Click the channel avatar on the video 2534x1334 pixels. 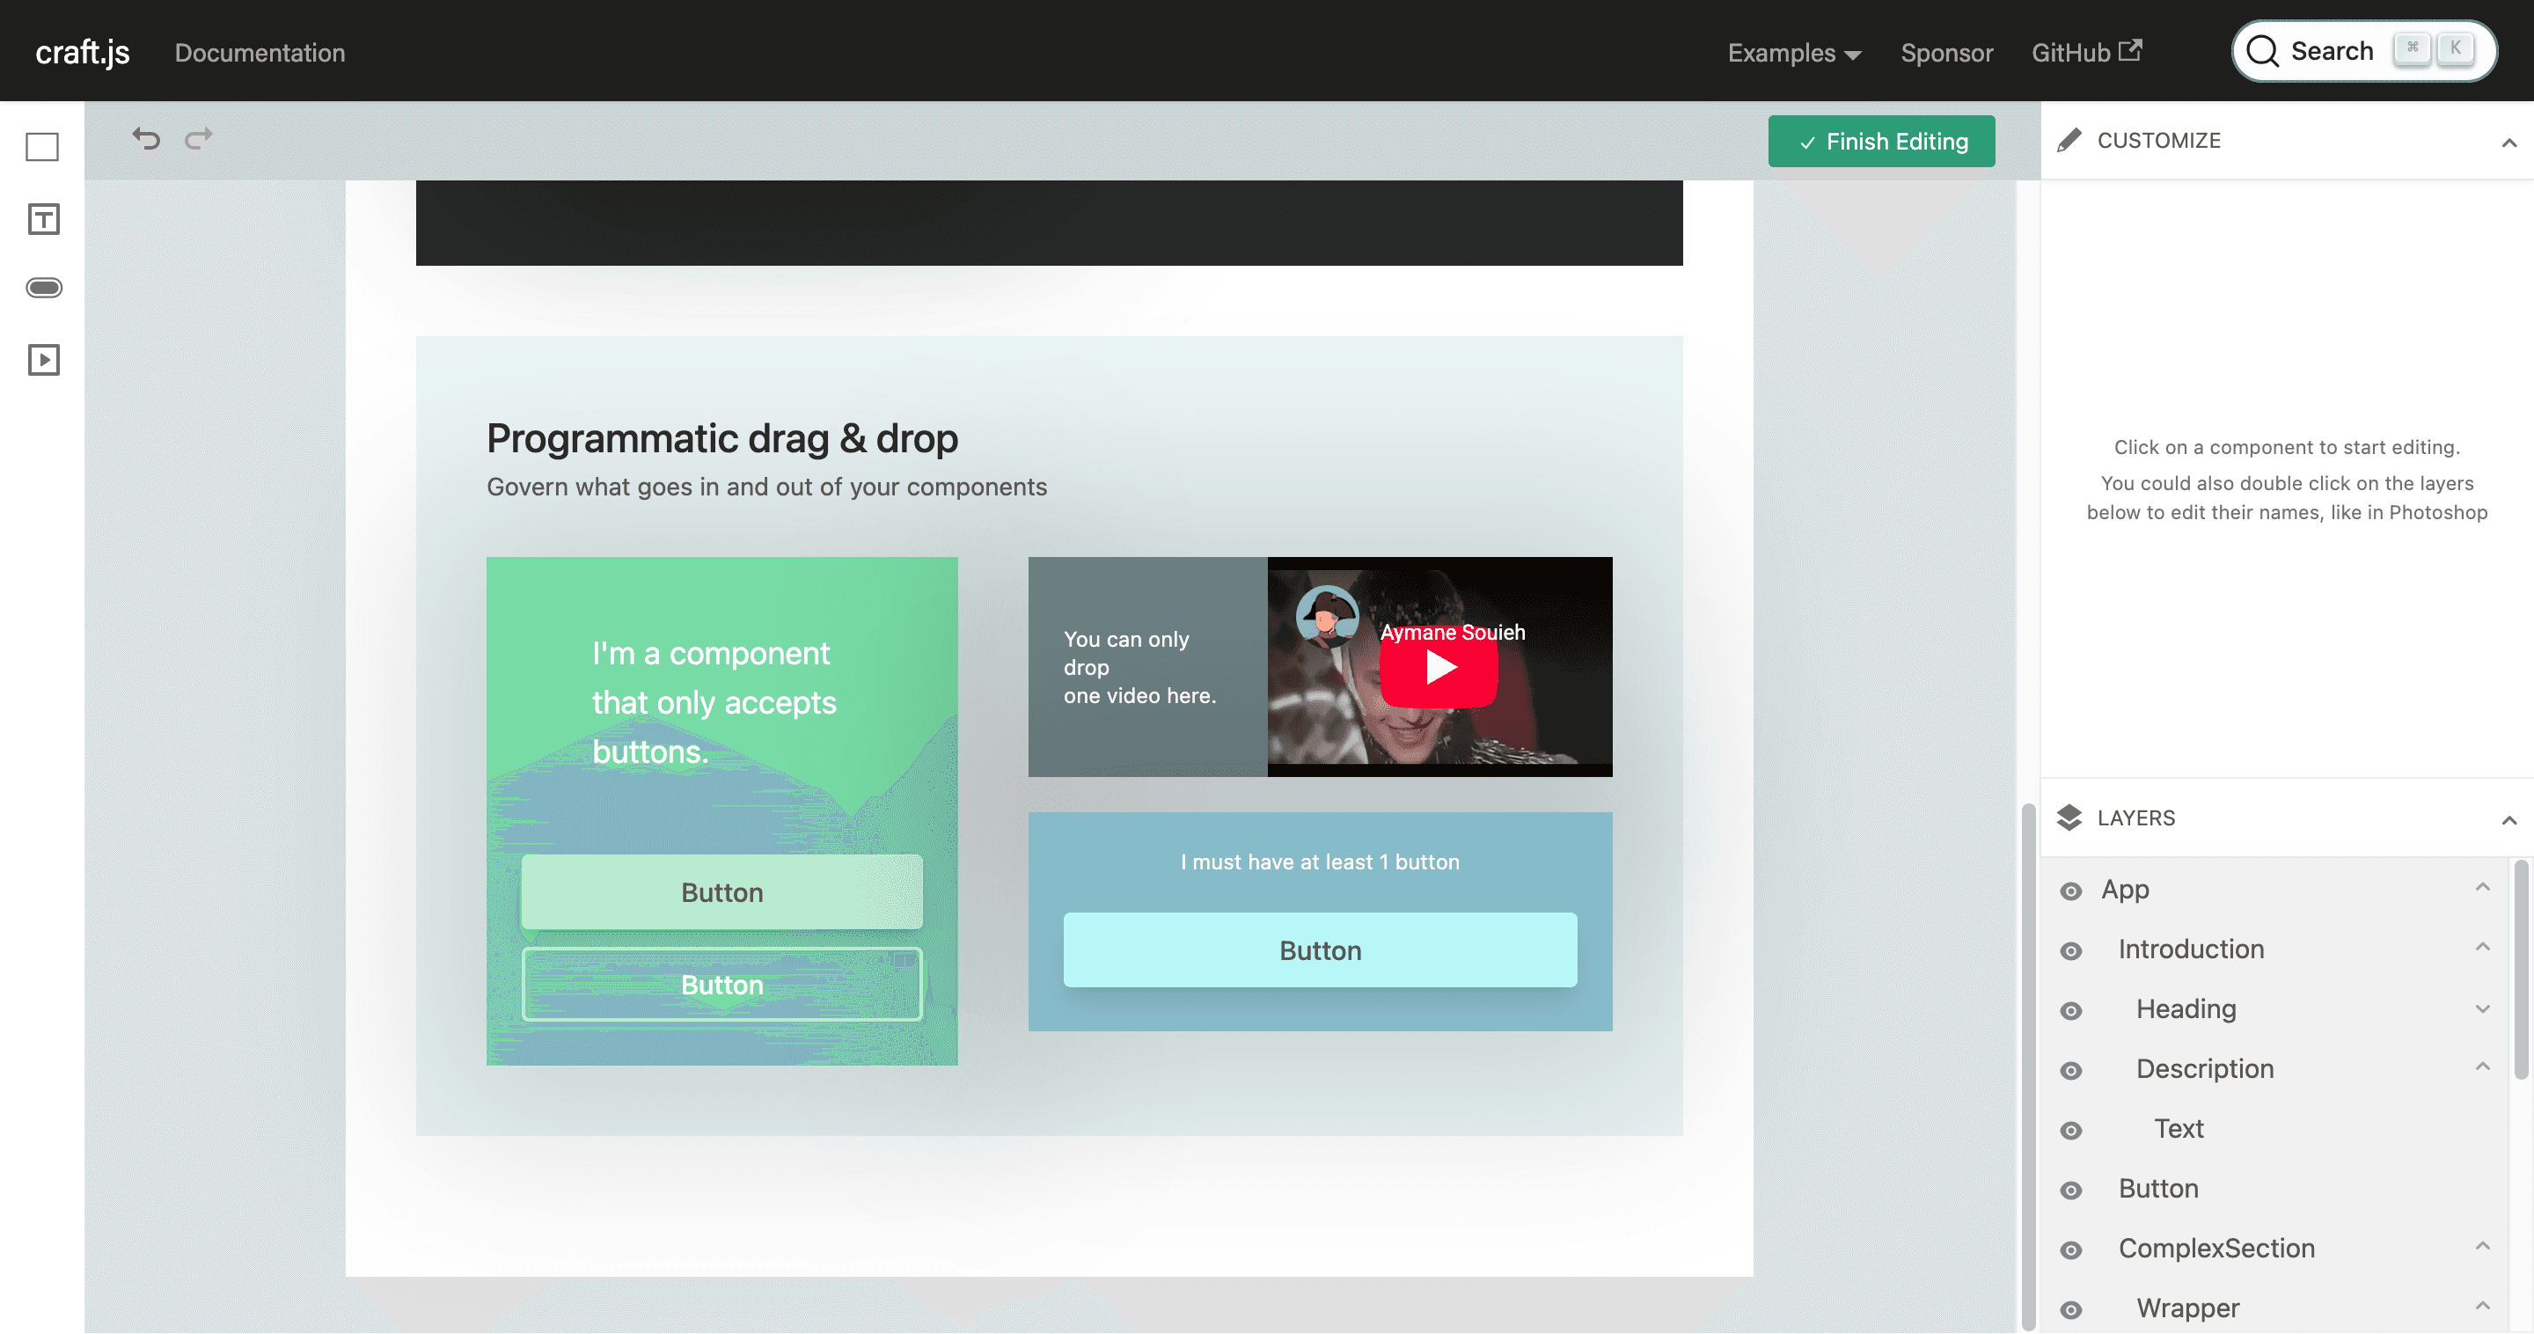click(x=1328, y=617)
